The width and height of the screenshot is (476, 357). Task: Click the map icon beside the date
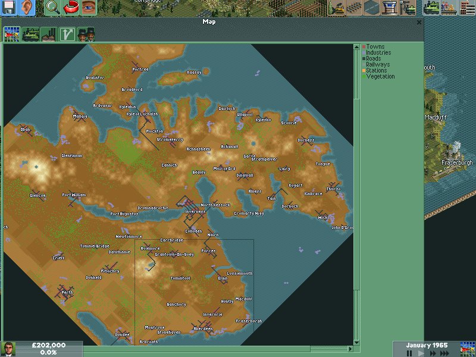(468, 349)
